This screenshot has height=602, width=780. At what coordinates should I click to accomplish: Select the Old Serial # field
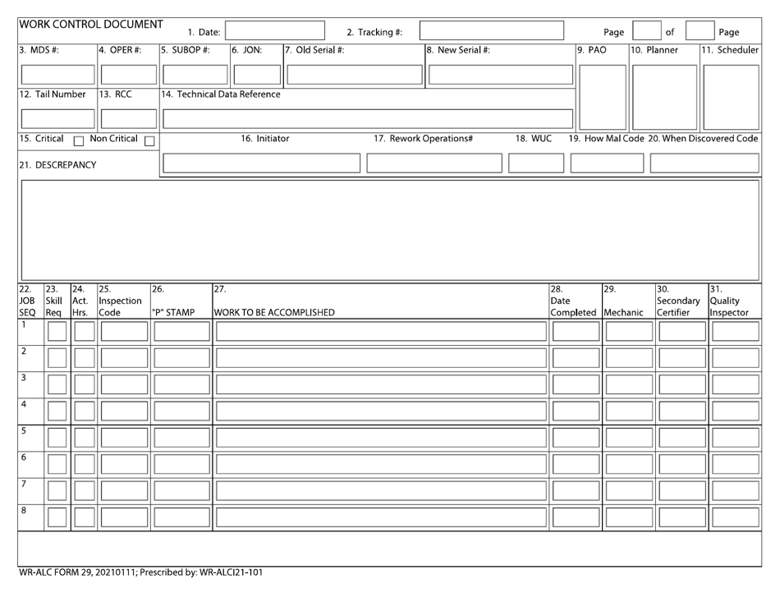353,74
